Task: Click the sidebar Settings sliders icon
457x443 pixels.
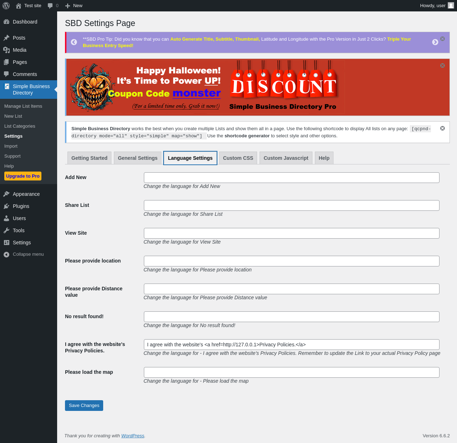Action: (x=6, y=243)
